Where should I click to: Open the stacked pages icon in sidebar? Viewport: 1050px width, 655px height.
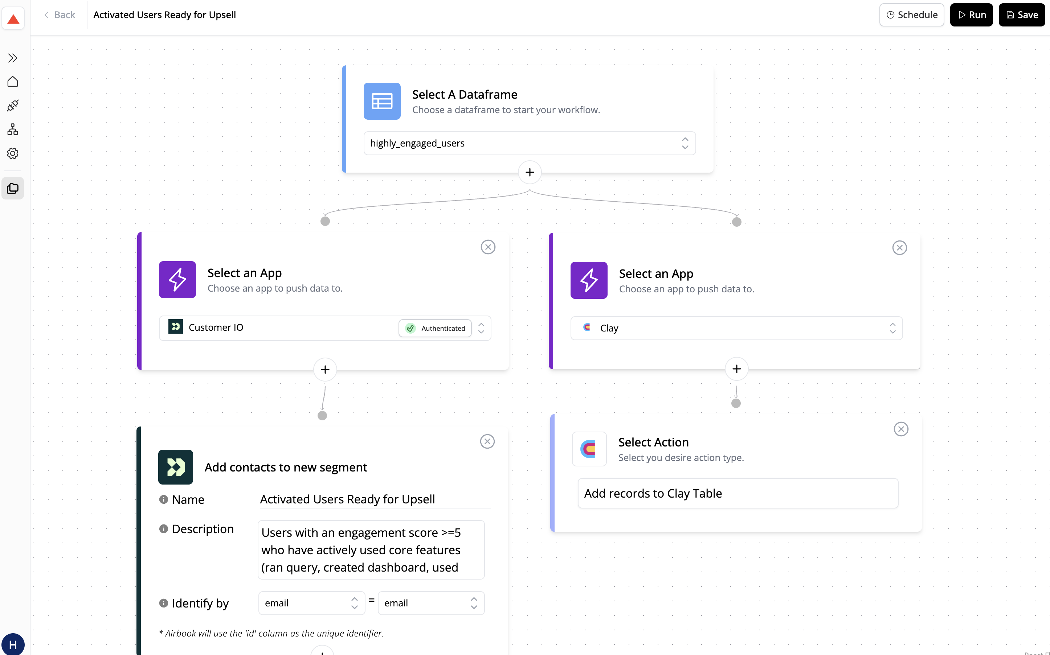click(x=13, y=189)
